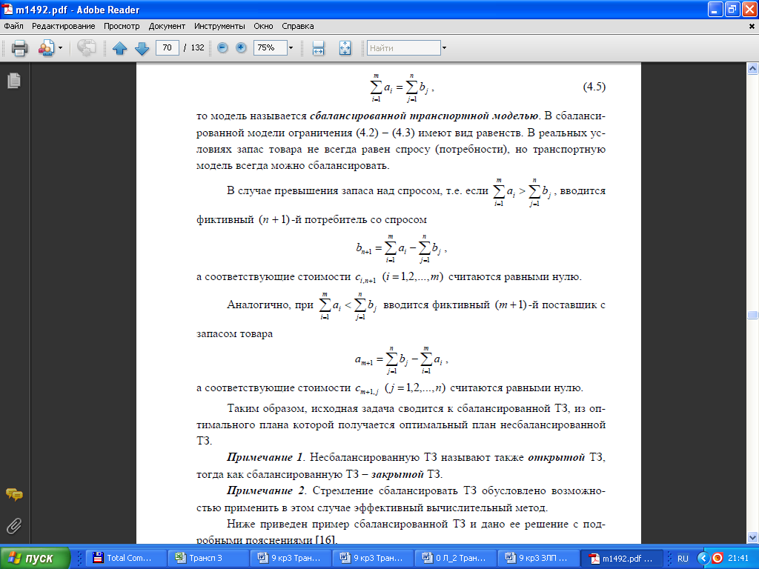Click the m1492.pdf taskbar button

(x=622, y=558)
